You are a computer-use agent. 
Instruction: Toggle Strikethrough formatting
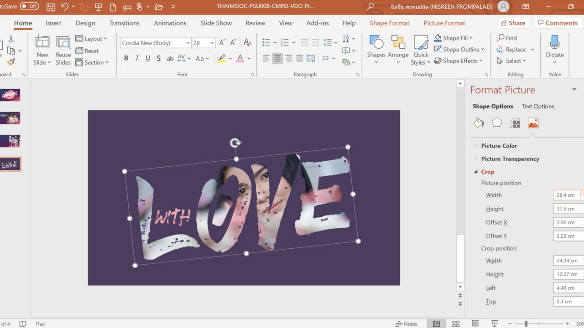point(170,58)
